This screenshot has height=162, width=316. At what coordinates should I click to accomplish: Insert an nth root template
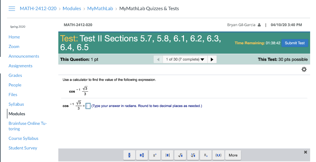(193, 155)
